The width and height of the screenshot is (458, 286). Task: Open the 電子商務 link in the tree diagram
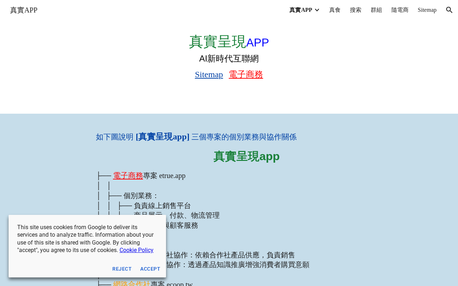tap(128, 176)
